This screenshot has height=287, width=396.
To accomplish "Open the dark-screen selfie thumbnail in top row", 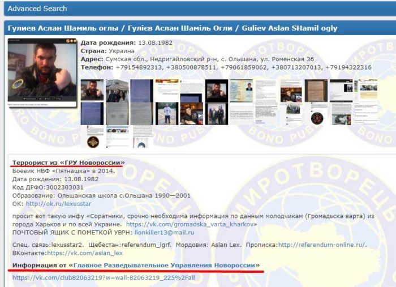I will pos(217,91).
